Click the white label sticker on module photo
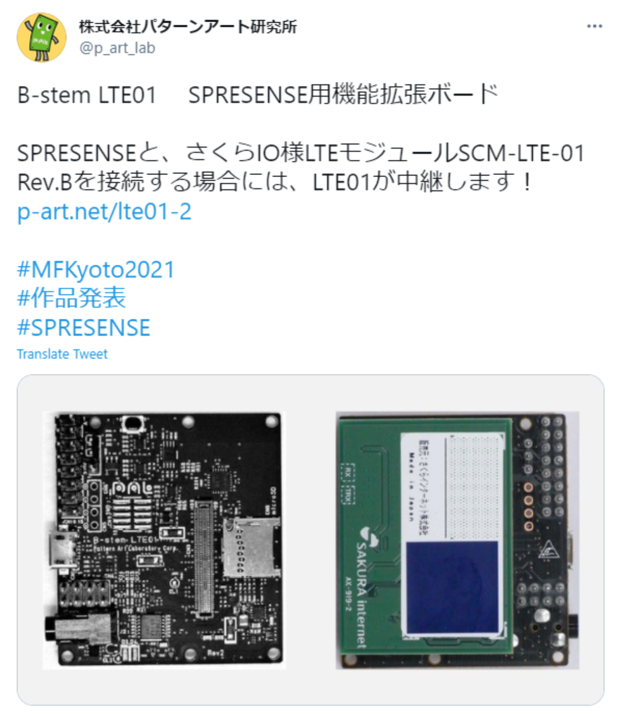This screenshot has height=714, width=617. (452, 486)
